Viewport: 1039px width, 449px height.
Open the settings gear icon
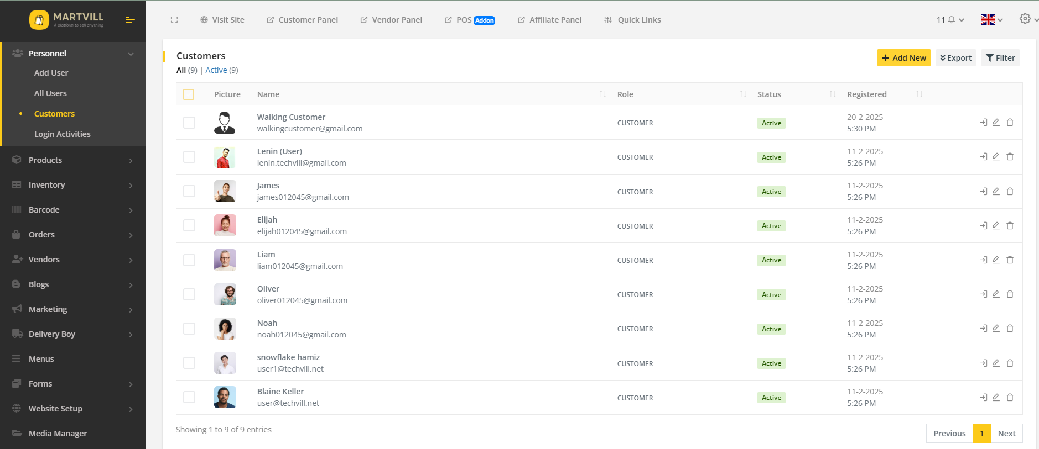(x=1025, y=19)
